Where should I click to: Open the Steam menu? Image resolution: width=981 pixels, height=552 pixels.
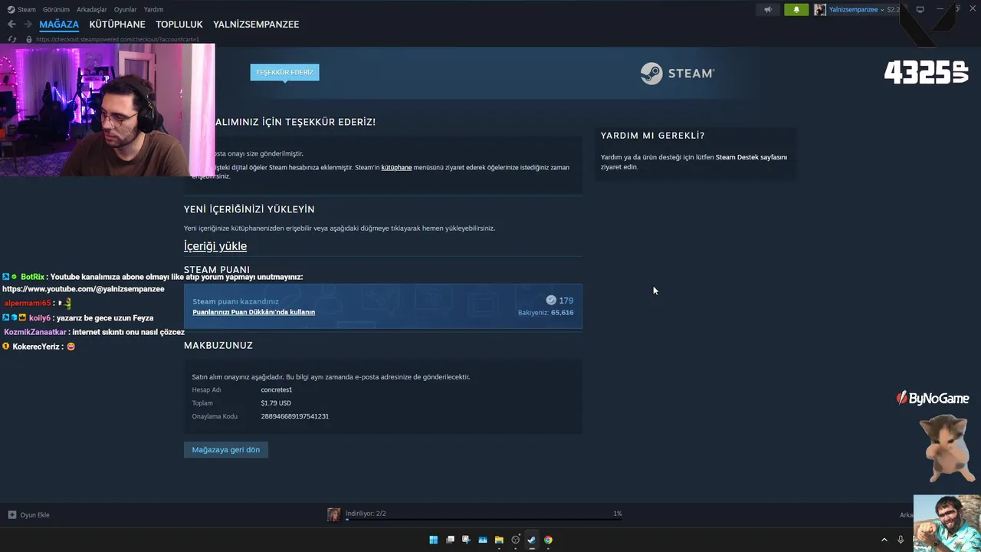coord(27,10)
